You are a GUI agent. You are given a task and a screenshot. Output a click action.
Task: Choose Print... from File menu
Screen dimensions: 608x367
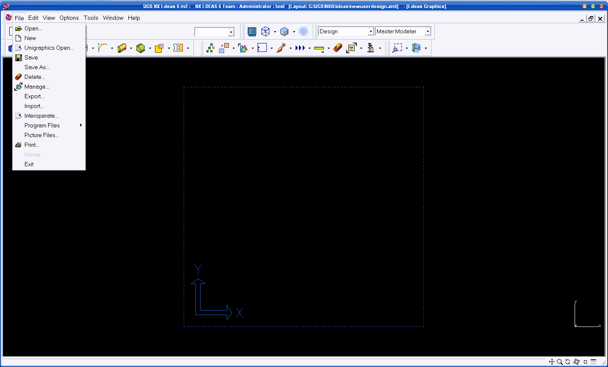tap(49, 145)
